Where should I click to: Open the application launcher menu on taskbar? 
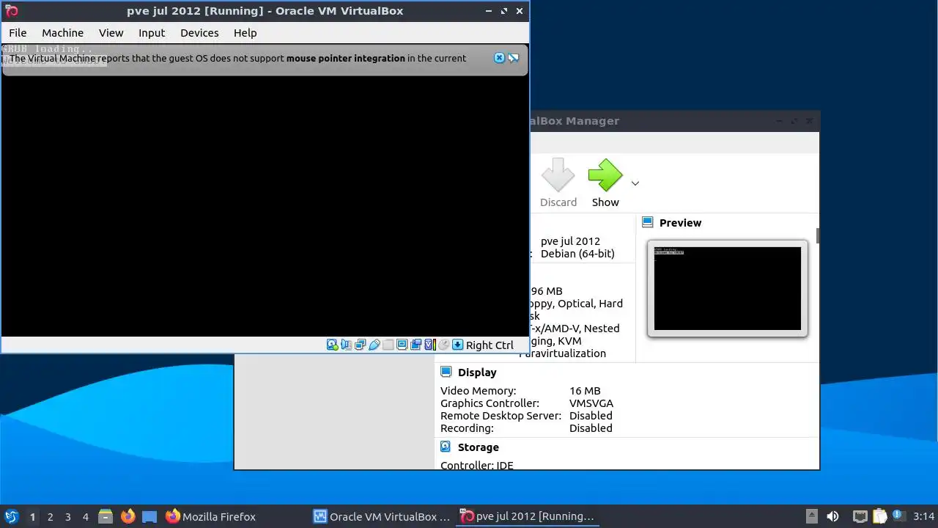(11, 516)
